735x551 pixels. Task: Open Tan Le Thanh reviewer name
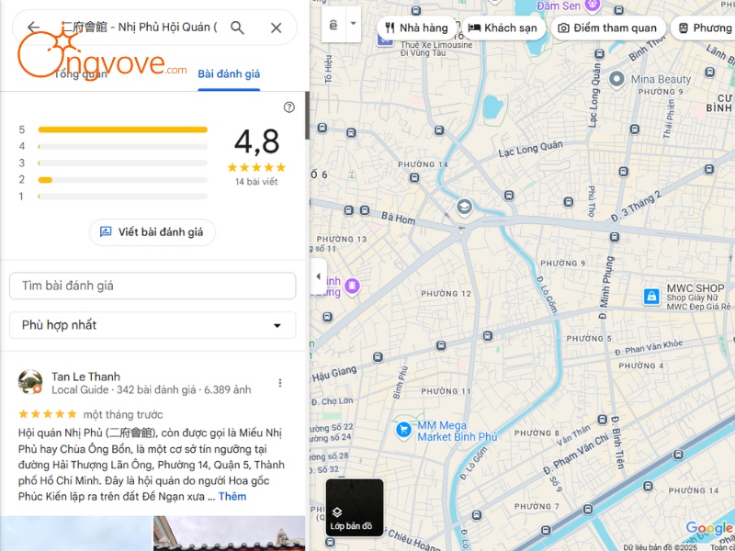coord(85,377)
